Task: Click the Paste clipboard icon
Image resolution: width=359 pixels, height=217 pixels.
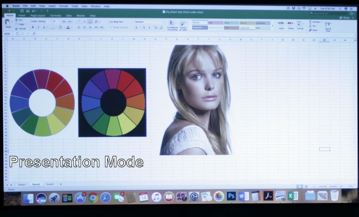Action: (8, 23)
